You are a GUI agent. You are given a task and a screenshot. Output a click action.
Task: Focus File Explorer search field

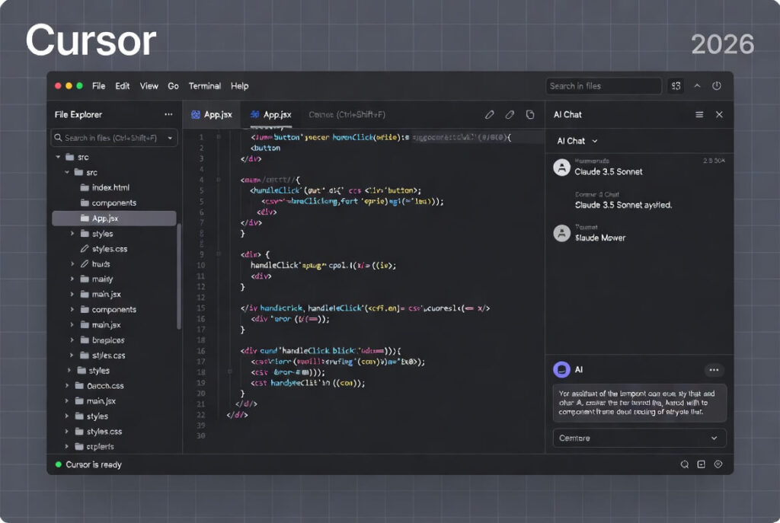(114, 138)
